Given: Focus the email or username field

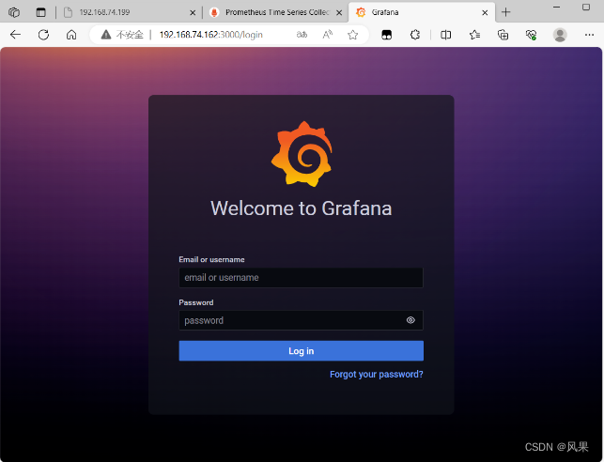Looking at the screenshot, I should click(302, 278).
